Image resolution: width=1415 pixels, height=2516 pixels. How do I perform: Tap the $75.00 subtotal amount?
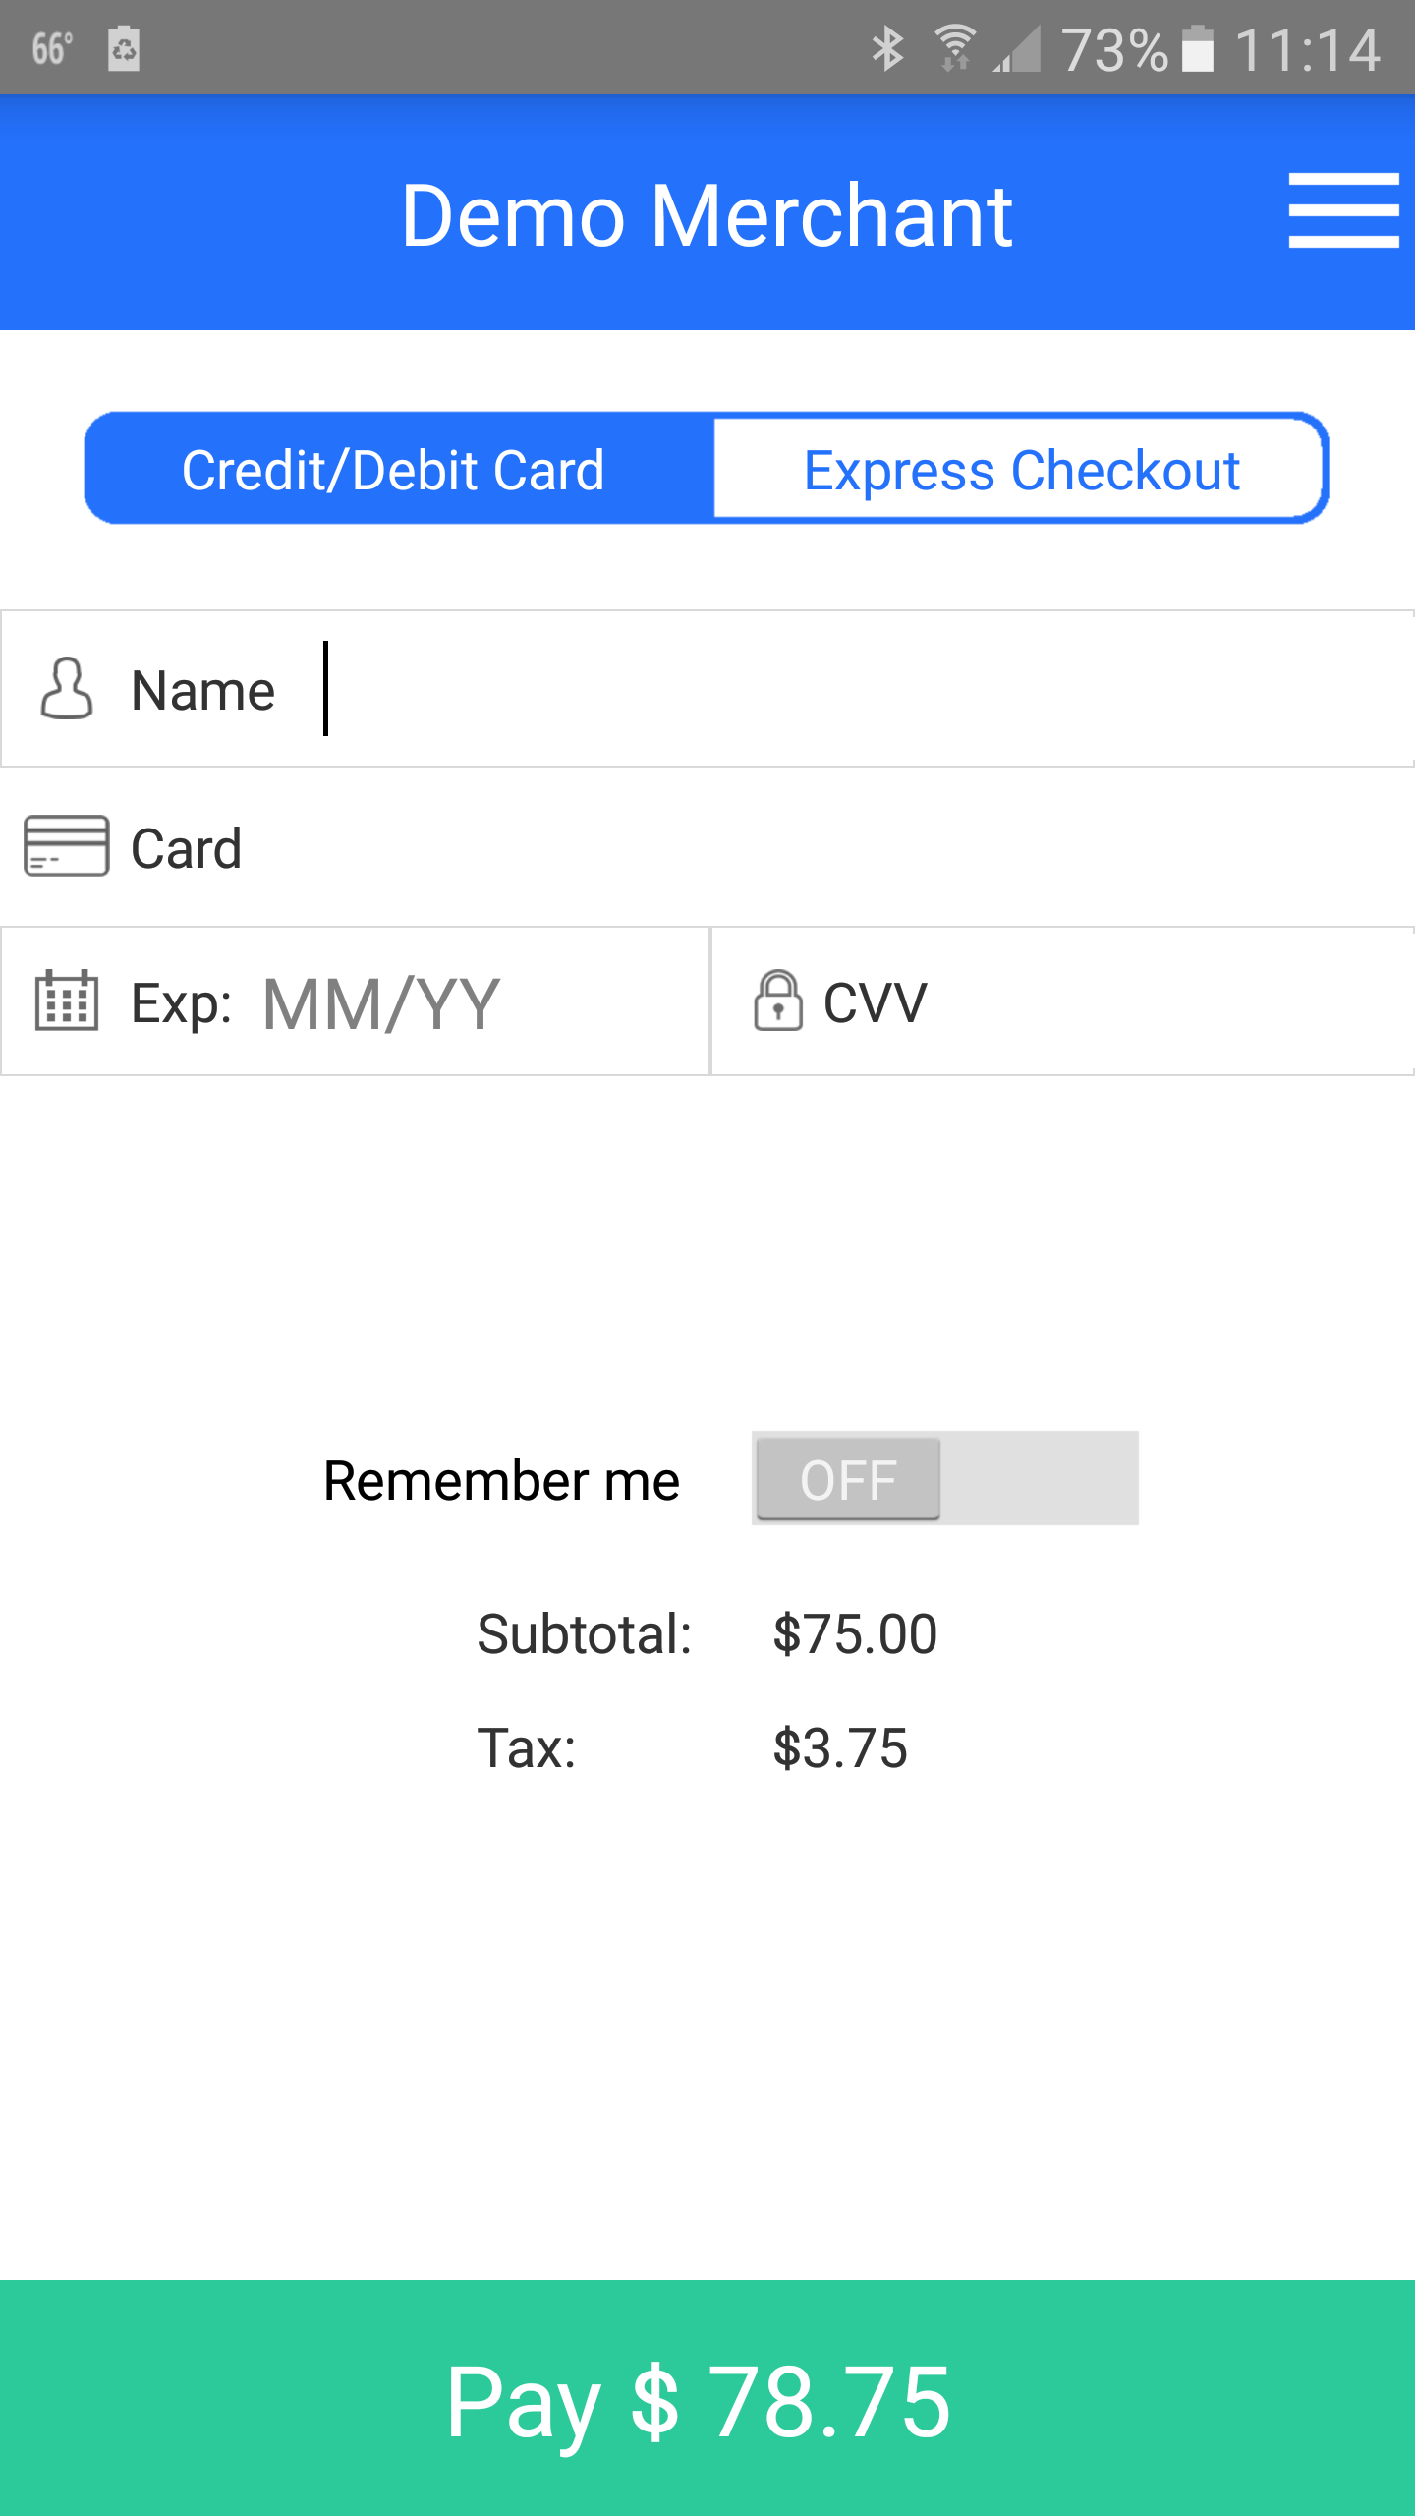[x=855, y=1634]
